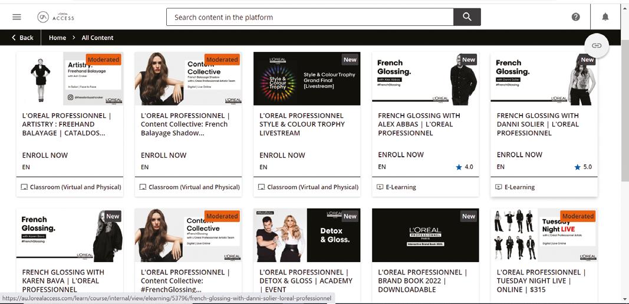The width and height of the screenshot is (629, 304).
Task: Click title FRENCH GLOSSING WITH KAREN BAVA
Action: point(63,281)
